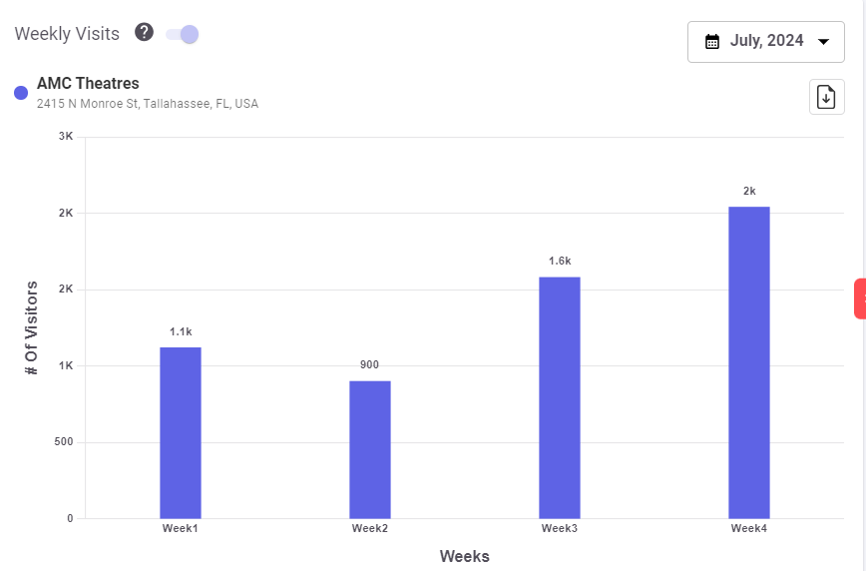Download the chart using file export icon
The width and height of the screenshot is (866, 571).
(x=826, y=97)
